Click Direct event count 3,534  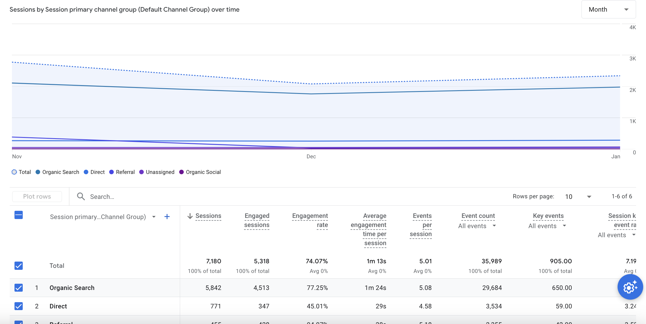(x=494, y=306)
